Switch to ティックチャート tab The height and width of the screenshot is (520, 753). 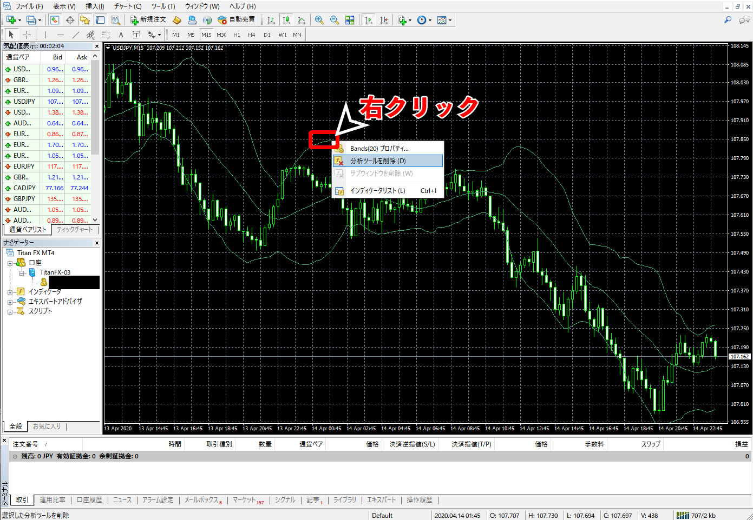click(75, 230)
